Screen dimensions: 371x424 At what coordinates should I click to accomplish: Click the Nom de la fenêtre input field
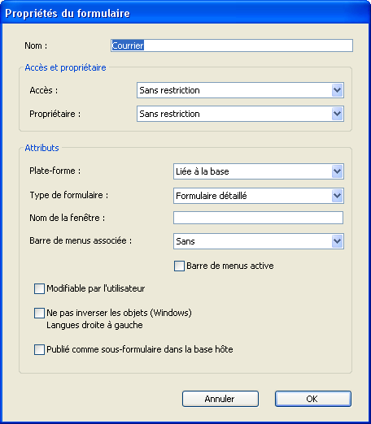(x=258, y=218)
